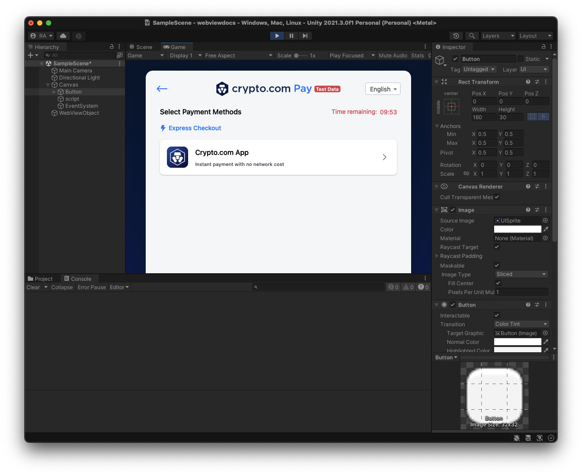Open the Layers dropdown
The width and height of the screenshot is (582, 475).
[x=498, y=36]
